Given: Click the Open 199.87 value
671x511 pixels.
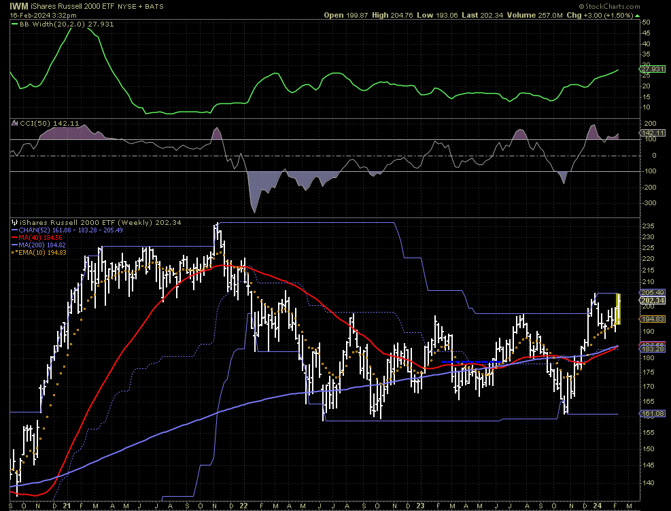Looking at the screenshot, I should pyautogui.click(x=346, y=15).
